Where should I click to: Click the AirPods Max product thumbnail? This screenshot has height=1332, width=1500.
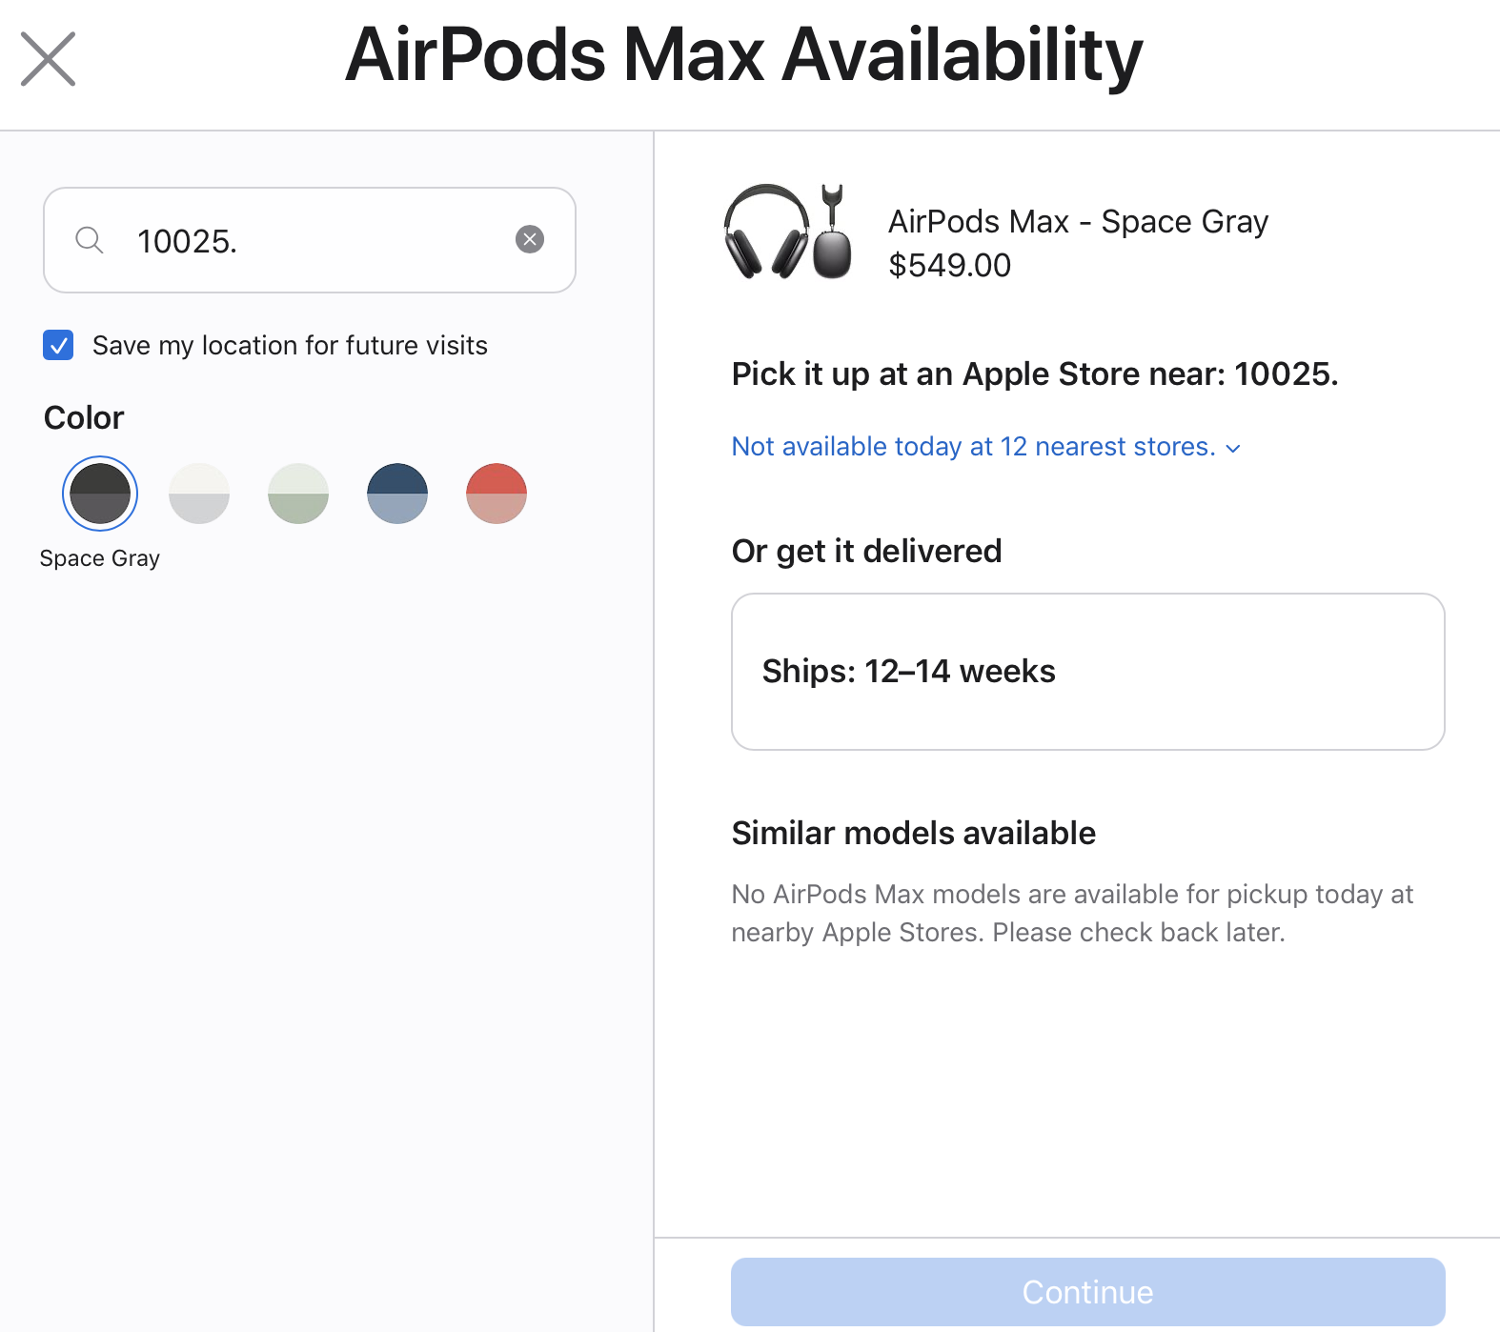788,232
